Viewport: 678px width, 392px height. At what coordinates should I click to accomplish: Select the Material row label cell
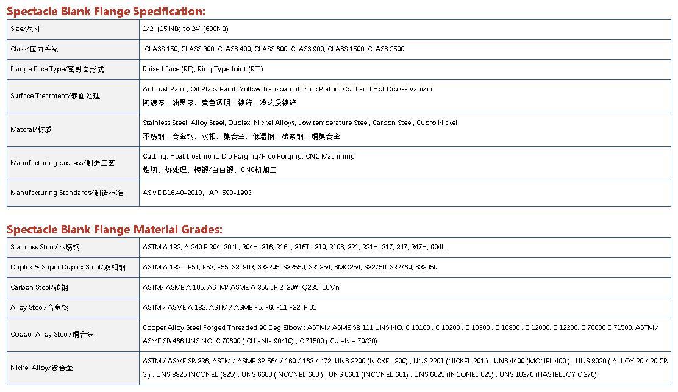(73, 130)
